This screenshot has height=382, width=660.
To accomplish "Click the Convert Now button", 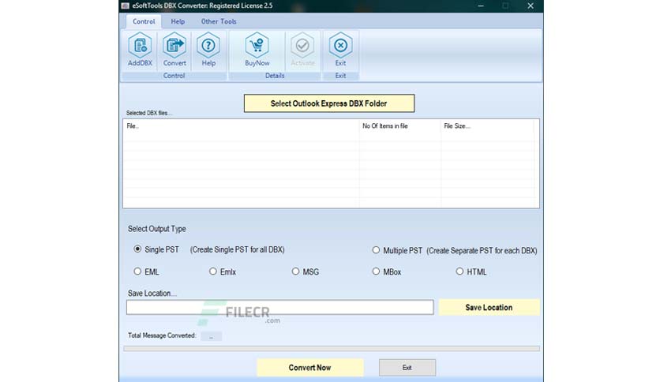I will pos(309,368).
